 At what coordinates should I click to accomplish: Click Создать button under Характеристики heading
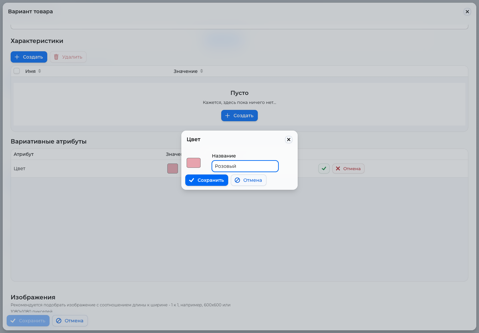pos(29,57)
